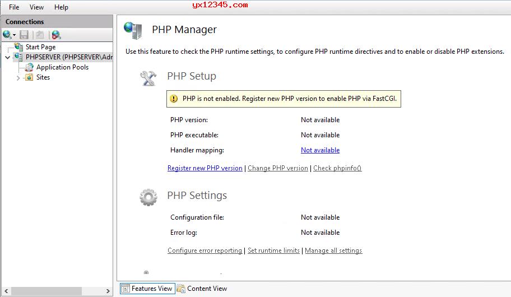
Task: Click Register new PHP version link
Action: [205, 168]
